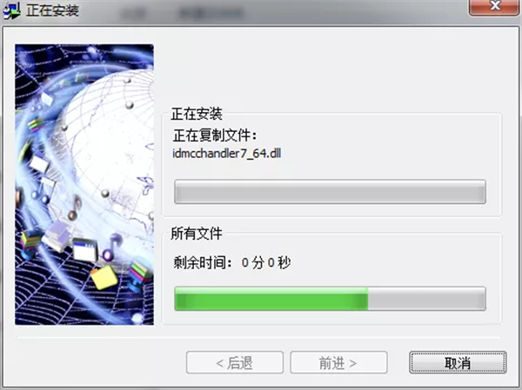
Task: Click the idmcchandler7_64.dll file name text
Action: click(x=227, y=153)
